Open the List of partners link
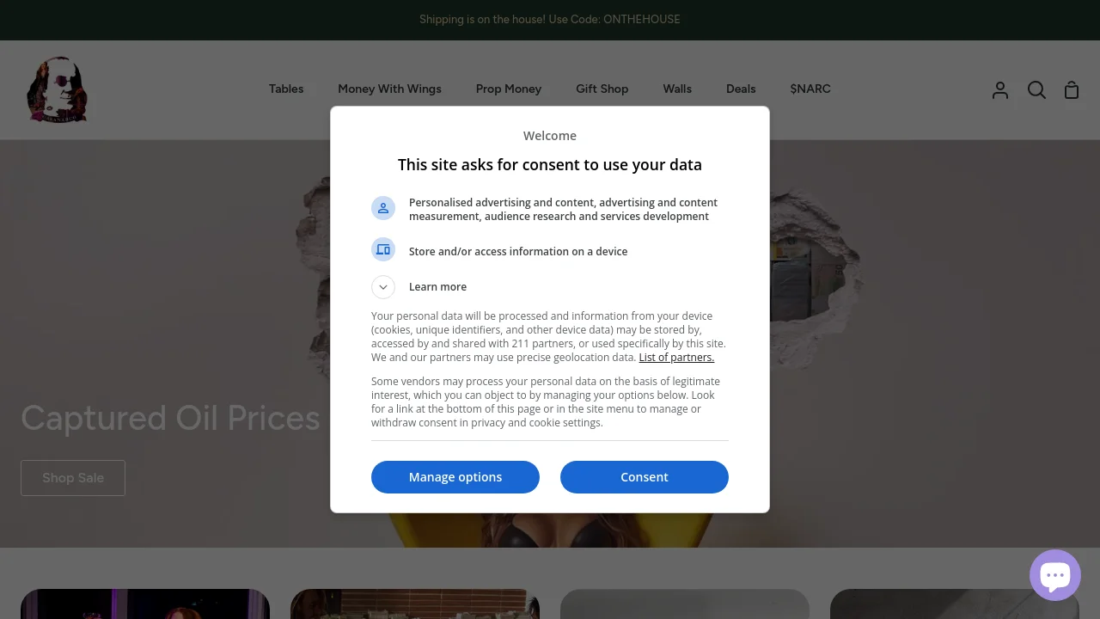This screenshot has height=619, width=1100. click(x=676, y=358)
